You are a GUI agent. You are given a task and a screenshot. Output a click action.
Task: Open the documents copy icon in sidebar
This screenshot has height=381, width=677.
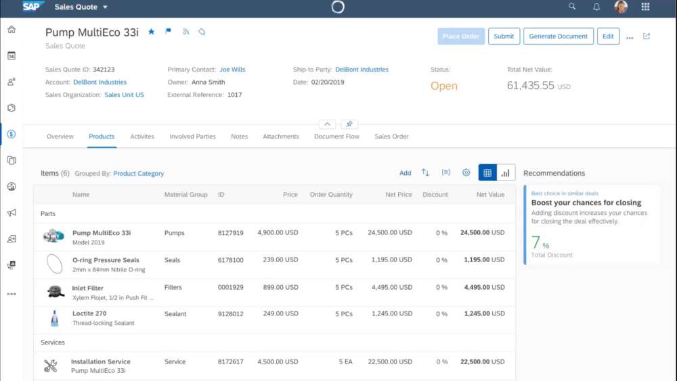(12, 160)
